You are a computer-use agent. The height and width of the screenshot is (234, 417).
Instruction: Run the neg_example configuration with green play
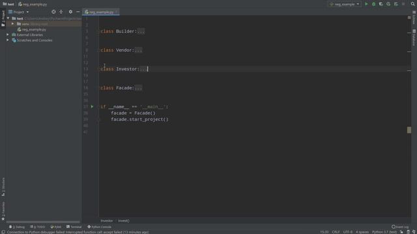pos(366,4)
